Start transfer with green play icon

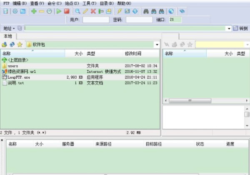pyautogui.click(x=59, y=11)
